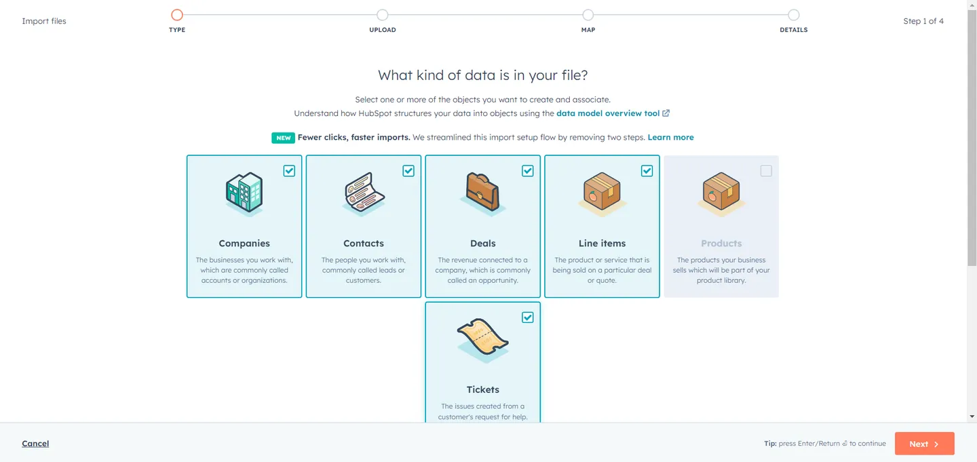
Task: Open the Learn more link
Action: [x=670, y=137]
